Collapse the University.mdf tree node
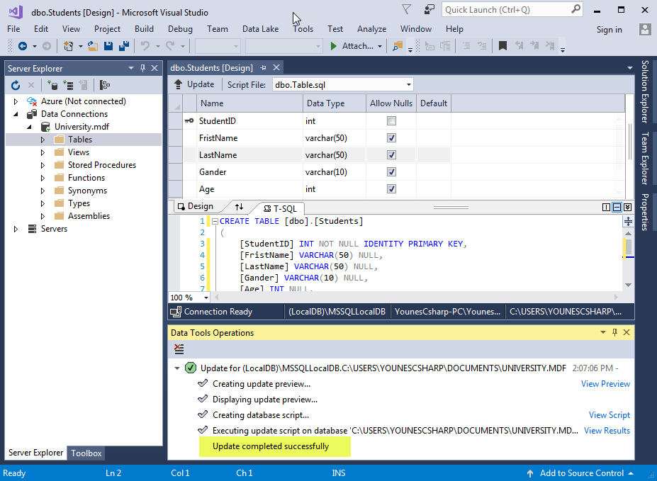Viewport: 657px width, 481px height. (29, 126)
